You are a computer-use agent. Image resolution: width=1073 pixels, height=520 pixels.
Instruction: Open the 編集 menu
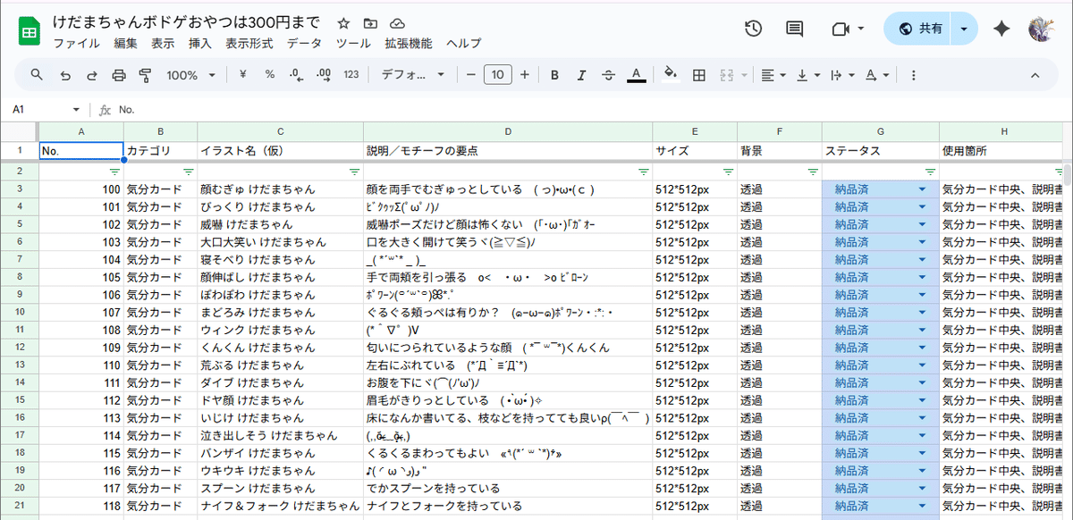click(125, 43)
